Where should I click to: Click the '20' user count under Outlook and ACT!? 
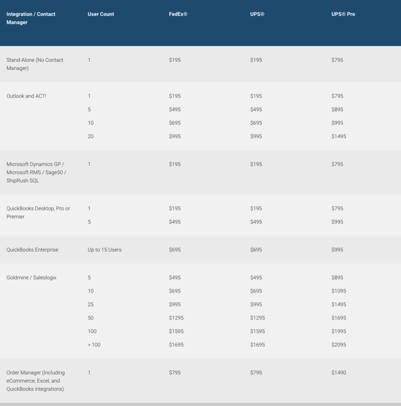coord(90,136)
